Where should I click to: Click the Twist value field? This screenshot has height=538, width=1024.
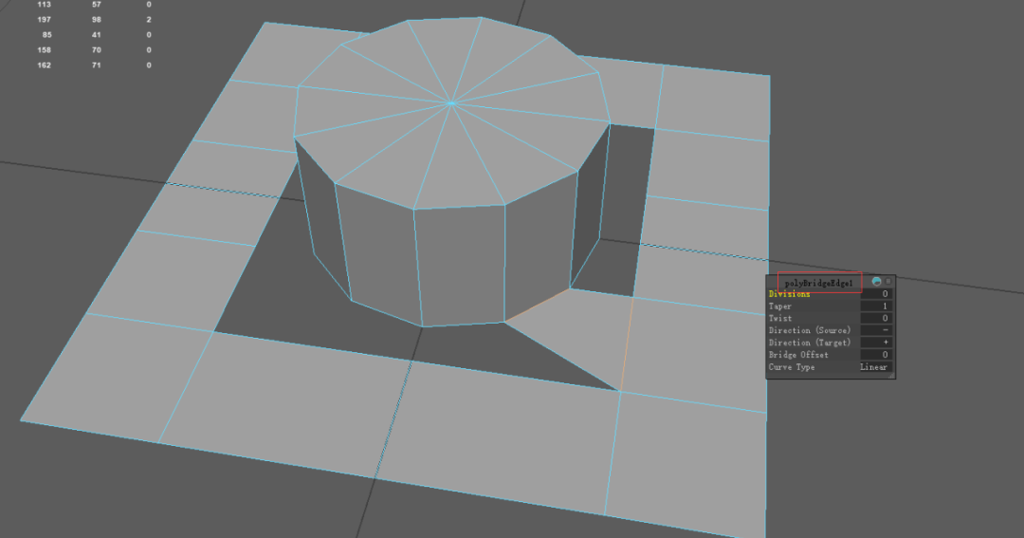(x=876, y=319)
